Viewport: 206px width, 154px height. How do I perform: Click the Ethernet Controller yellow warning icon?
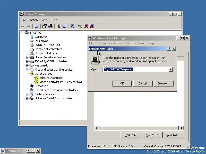[36, 78]
